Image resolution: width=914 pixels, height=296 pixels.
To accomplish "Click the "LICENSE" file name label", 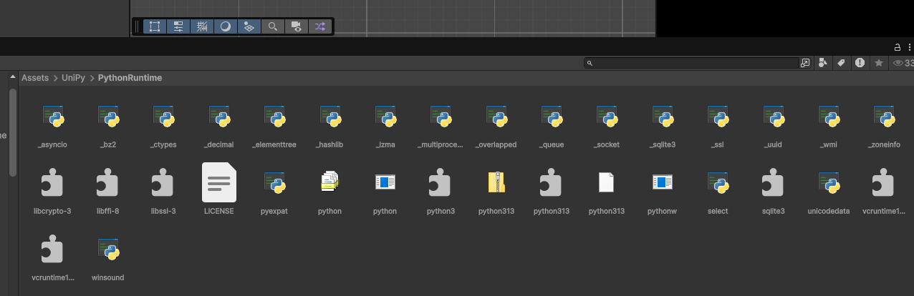I will click(x=218, y=211).
